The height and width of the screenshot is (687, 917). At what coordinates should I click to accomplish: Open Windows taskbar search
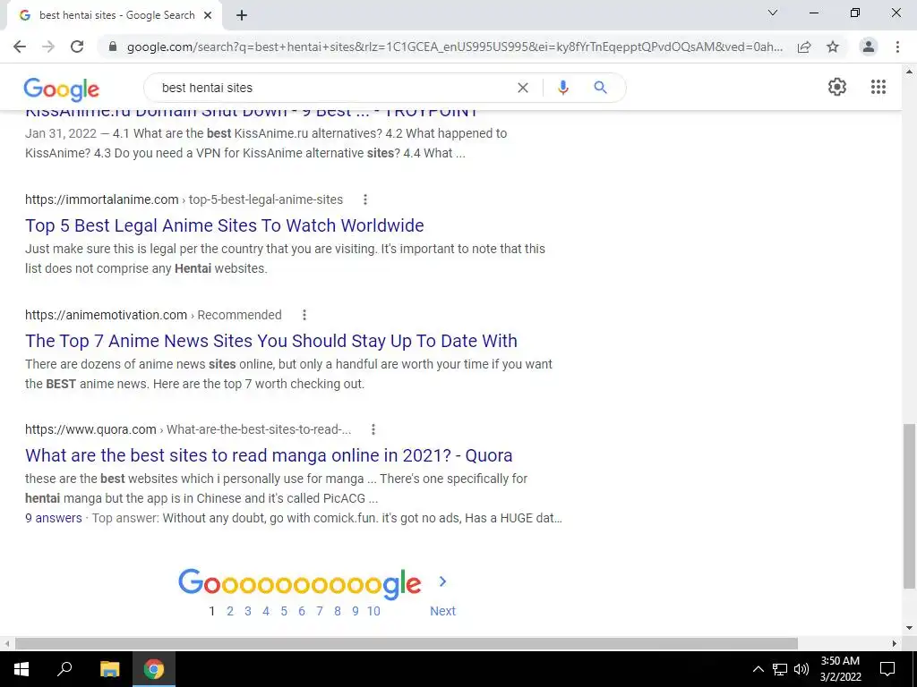coord(64,669)
